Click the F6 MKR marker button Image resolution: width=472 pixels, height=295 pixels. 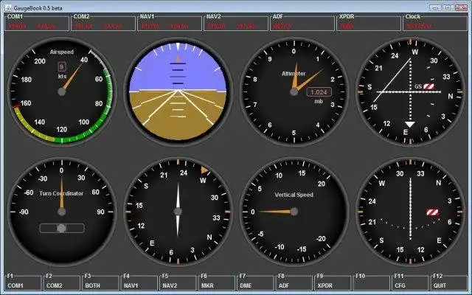tap(217, 282)
